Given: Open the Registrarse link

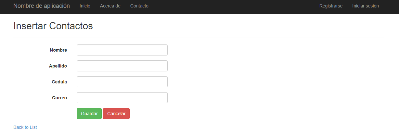Looking at the screenshot, I should (x=331, y=6).
